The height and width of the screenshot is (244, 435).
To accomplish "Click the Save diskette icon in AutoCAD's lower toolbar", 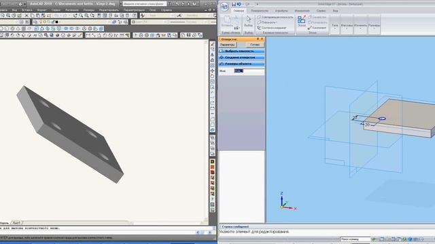I will click(x=189, y=35).
